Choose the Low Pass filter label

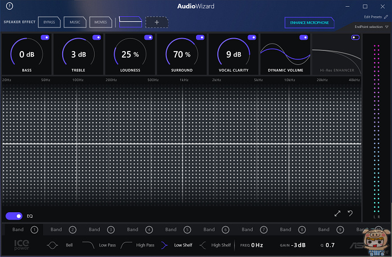(108, 245)
